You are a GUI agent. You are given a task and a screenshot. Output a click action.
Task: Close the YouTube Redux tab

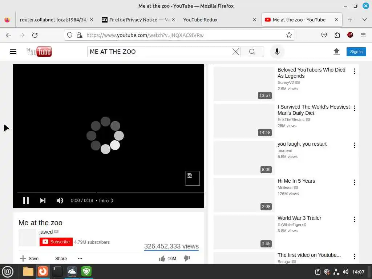click(255, 20)
